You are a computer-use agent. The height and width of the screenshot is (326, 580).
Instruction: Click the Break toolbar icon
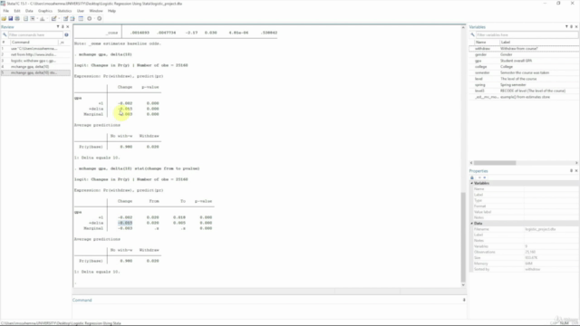99,18
